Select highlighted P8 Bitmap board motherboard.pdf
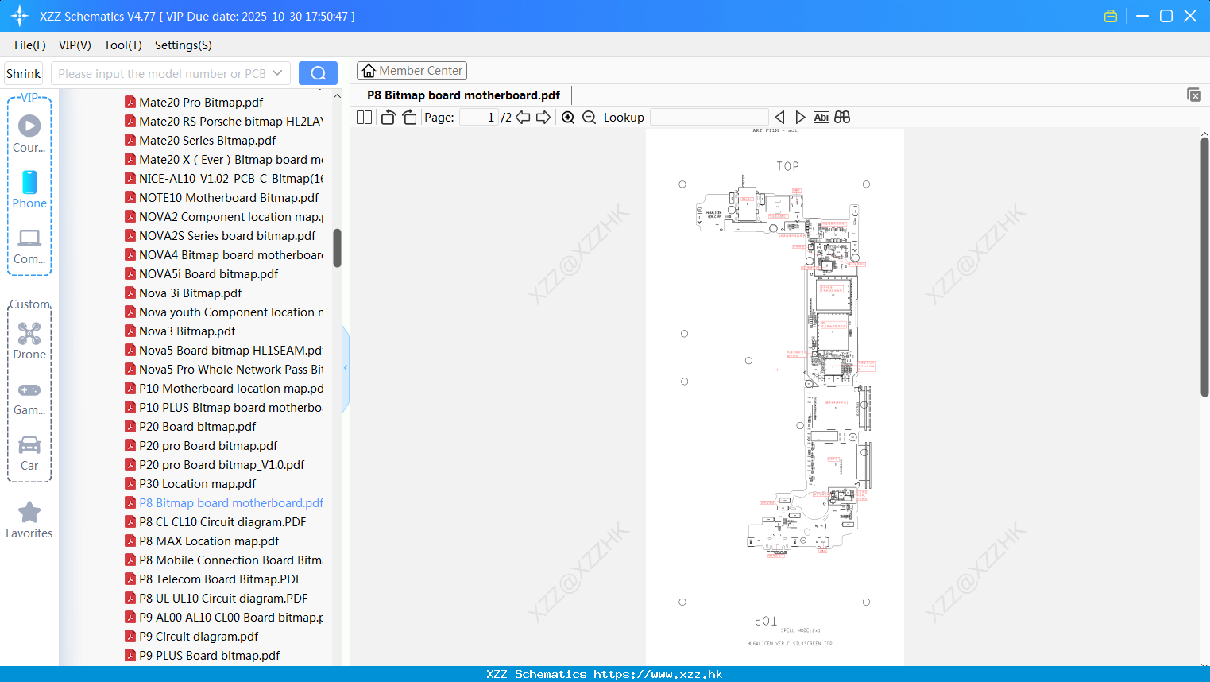Screen dimensions: 1210x682 pos(230,502)
